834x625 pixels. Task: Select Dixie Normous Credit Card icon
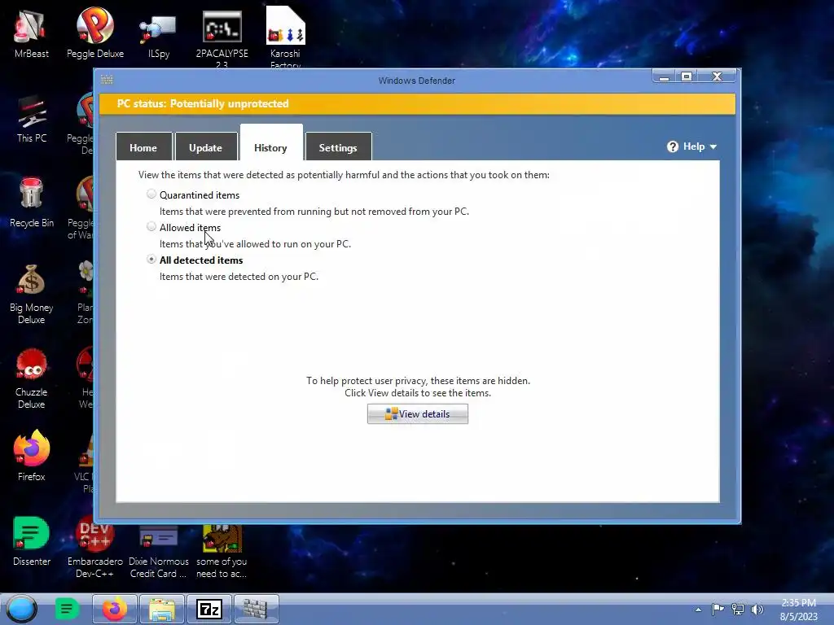pyautogui.click(x=159, y=552)
